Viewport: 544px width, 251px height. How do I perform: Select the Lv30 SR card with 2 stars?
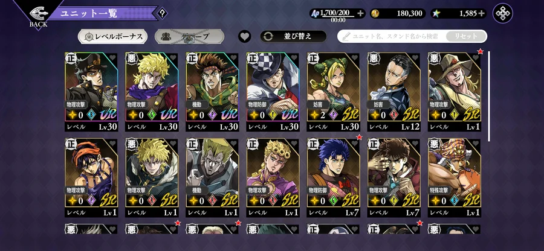click(x=334, y=92)
